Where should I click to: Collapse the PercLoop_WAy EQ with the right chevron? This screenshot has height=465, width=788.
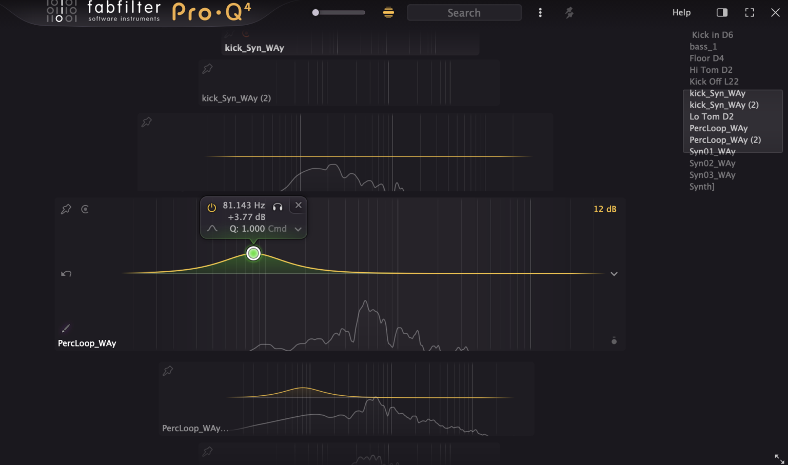coord(614,274)
